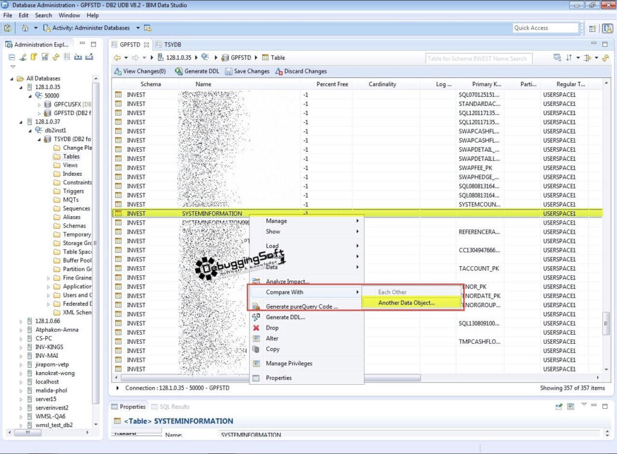Image resolution: width=617 pixels, height=454 pixels.
Task: Click the filter settings icon beside search field
Action: 557,58
